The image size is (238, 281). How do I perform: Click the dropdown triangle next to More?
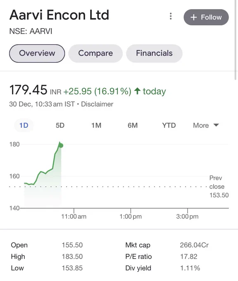point(216,125)
